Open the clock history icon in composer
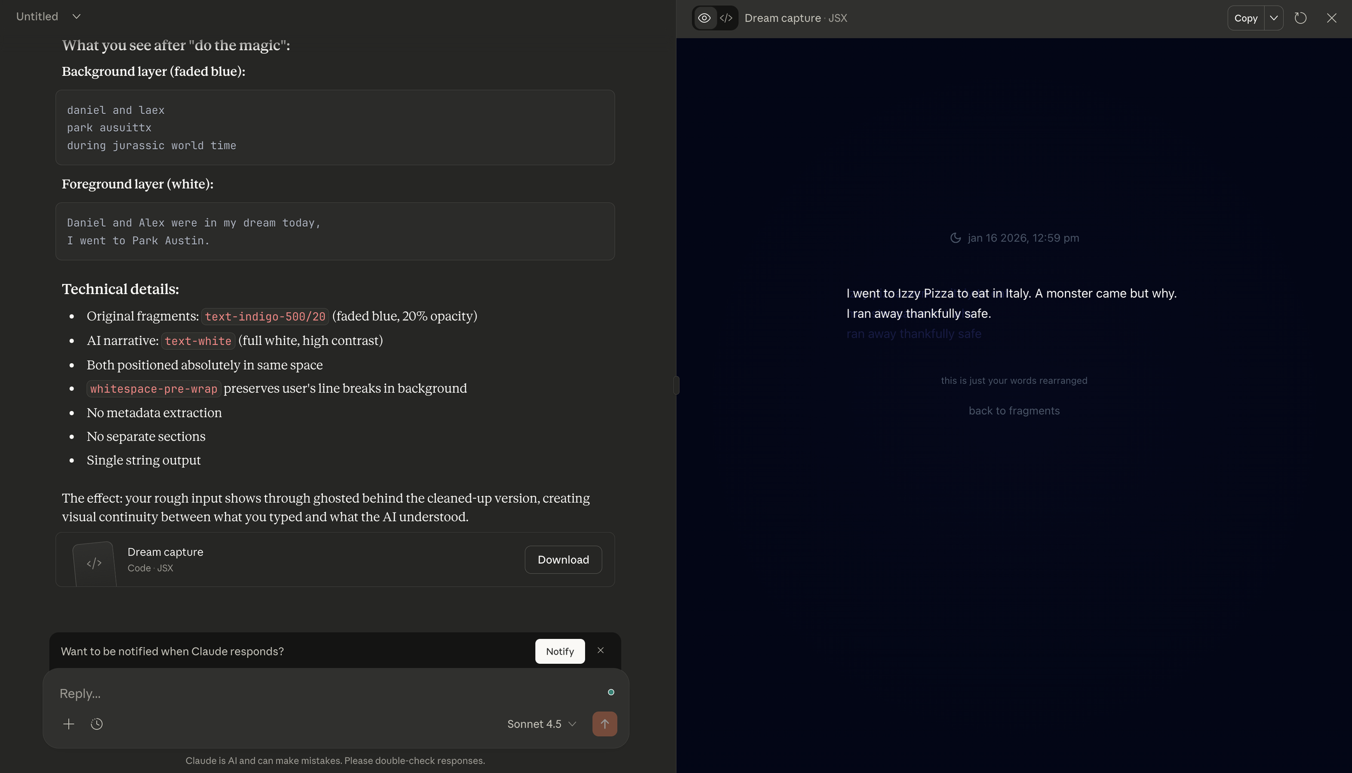 (97, 724)
